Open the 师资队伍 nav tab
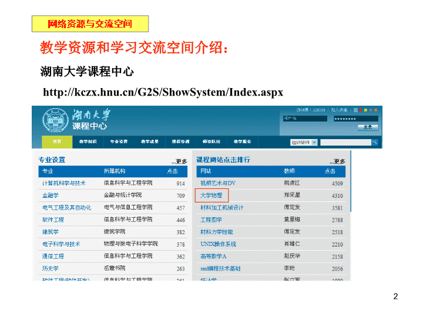 [211, 142]
